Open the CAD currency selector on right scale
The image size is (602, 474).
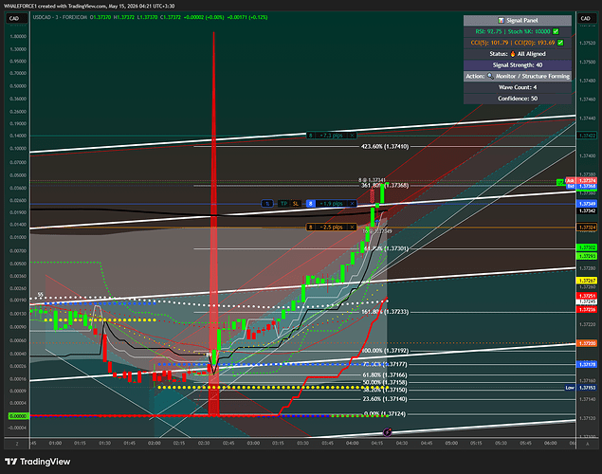pos(586,18)
